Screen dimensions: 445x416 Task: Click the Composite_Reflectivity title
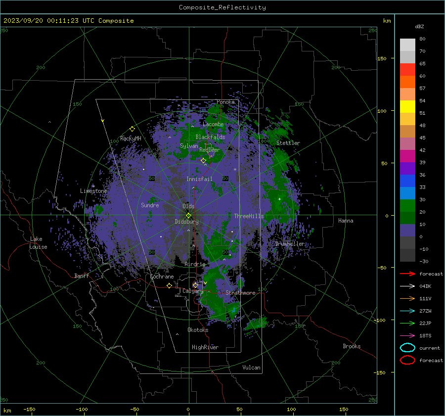[x=222, y=7]
